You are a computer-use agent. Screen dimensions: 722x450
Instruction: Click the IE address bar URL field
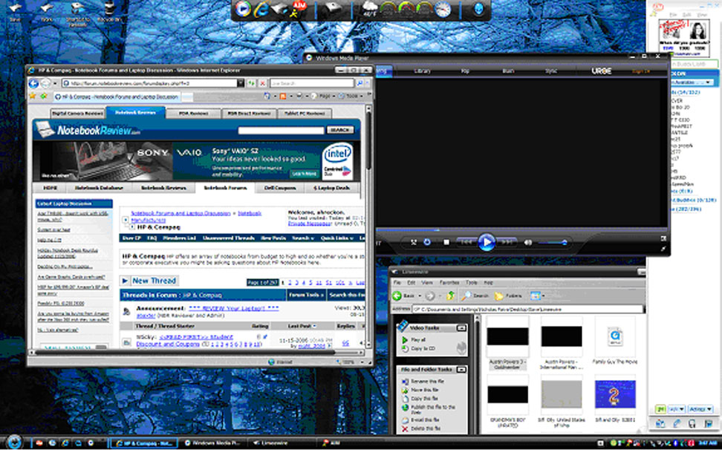click(149, 83)
